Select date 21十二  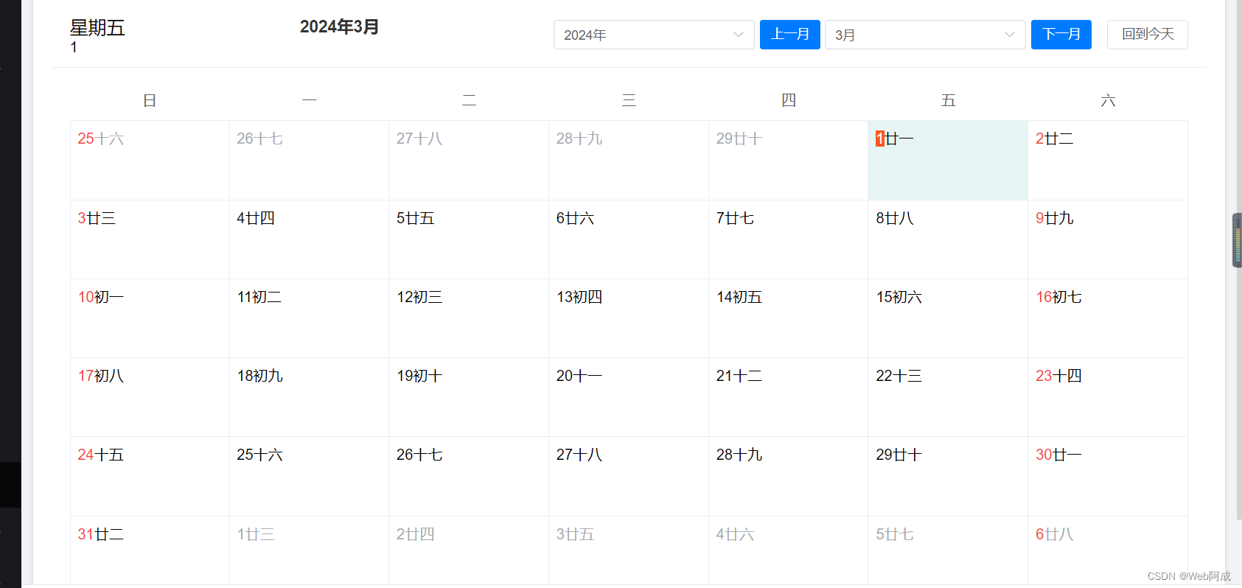coord(788,397)
